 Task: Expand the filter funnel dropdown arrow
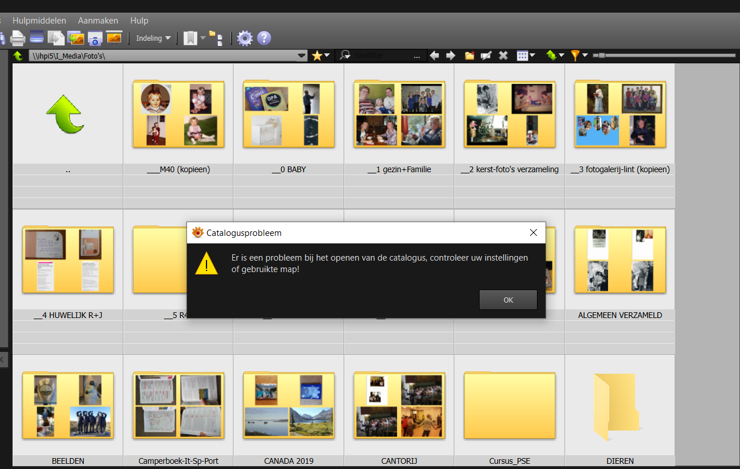click(585, 56)
